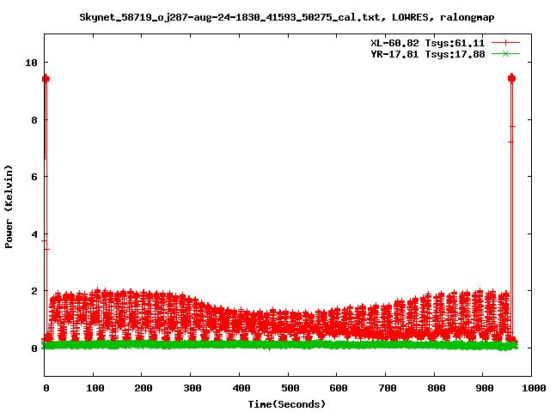
Task: Click x-axis tick label 500
Action: click(x=290, y=388)
